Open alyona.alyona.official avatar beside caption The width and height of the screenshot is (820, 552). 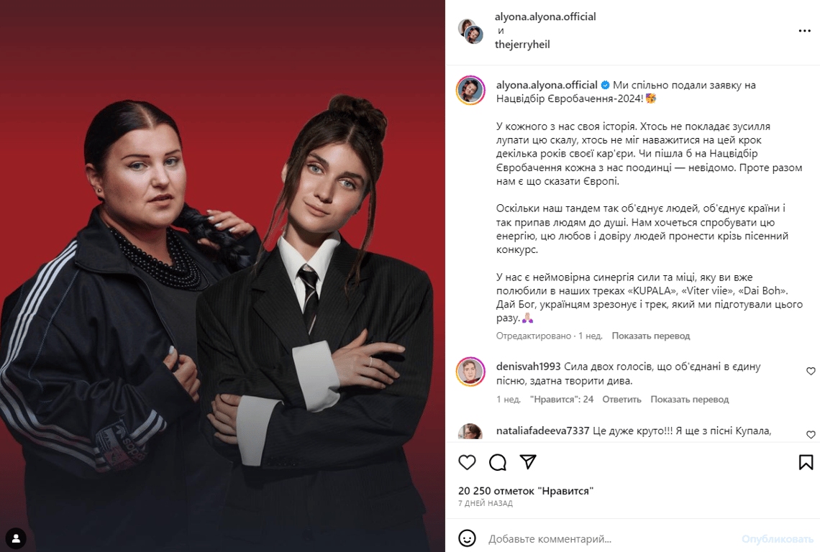pos(470,91)
